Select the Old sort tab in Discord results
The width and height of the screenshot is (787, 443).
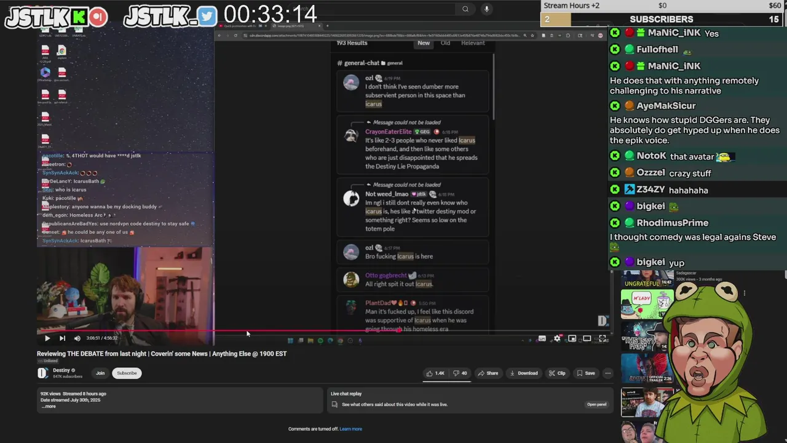pyautogui.click(x=445, y=43)
